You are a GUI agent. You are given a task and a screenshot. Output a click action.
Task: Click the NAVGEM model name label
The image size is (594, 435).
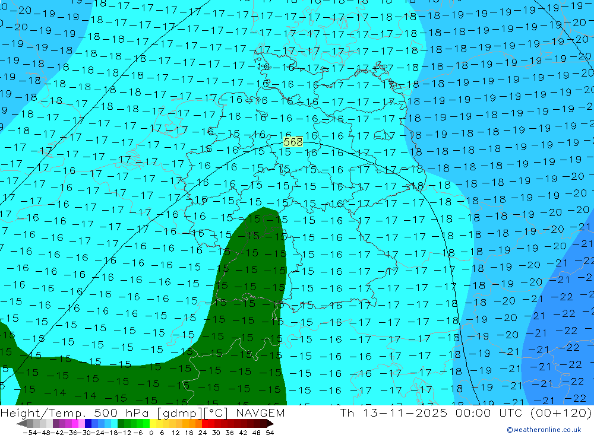[x=260, y=412]
